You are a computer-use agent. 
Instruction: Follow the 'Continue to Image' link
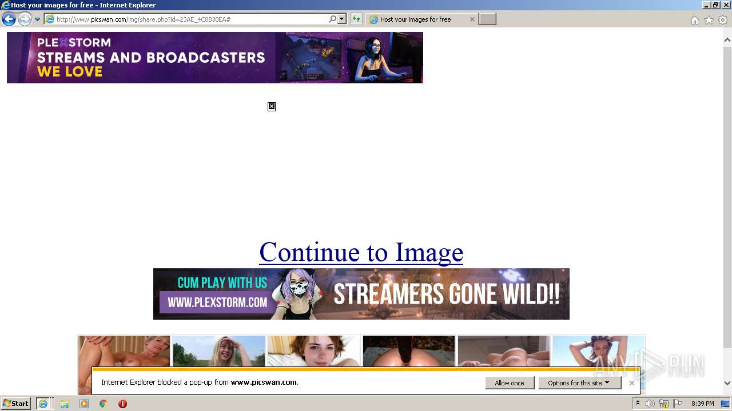361,252
